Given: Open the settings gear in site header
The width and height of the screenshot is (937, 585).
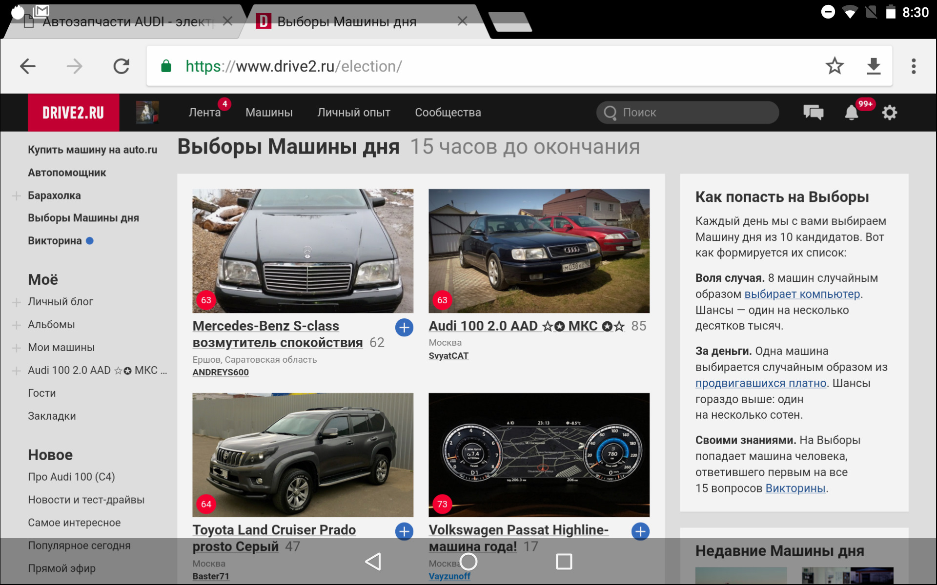Looking at the screenshot, I should click(889, 113).
